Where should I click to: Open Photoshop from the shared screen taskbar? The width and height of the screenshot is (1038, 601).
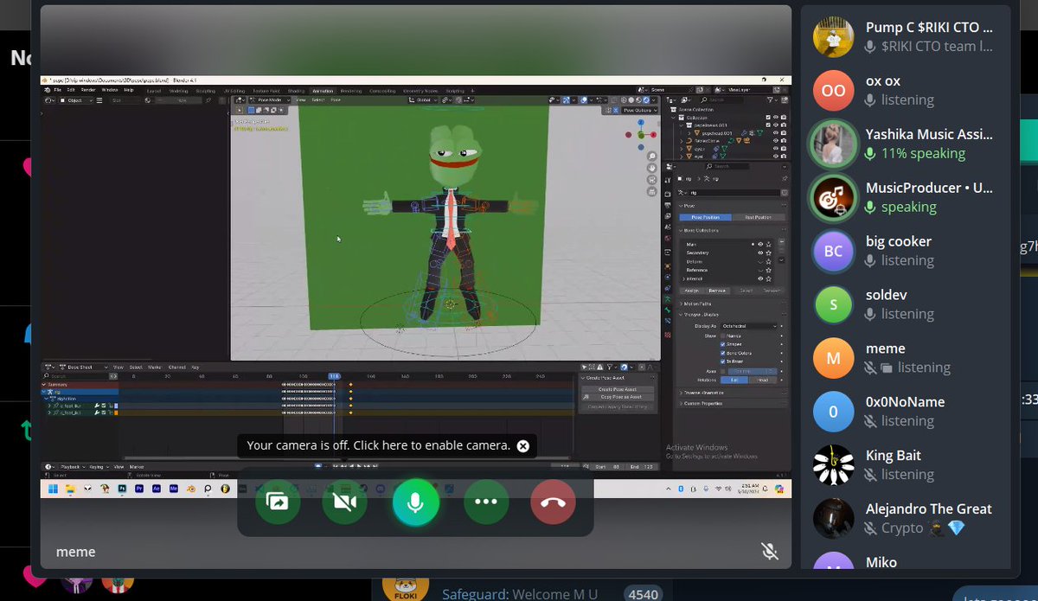(x=121, y=489)
